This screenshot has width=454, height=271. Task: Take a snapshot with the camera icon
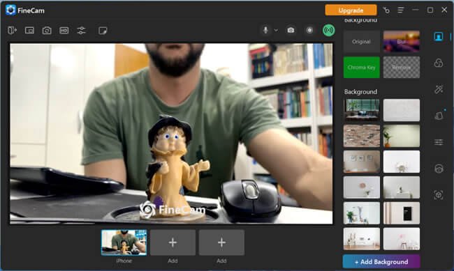(x=291, y=30)
